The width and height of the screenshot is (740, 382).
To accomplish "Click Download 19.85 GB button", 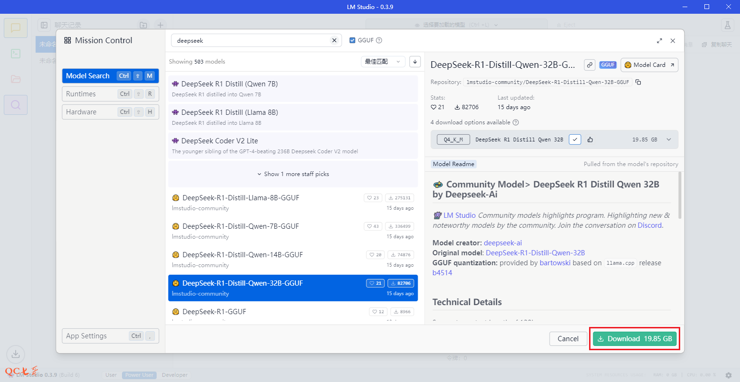I will 634,339.
